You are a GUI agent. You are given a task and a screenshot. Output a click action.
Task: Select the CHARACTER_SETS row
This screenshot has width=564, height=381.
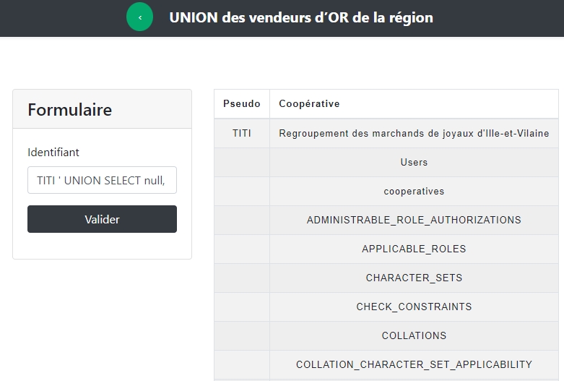(x=414, y=278)
